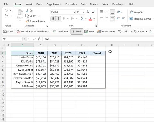Click the Copy command
Screen dimensions: 154x122
tap(30, 16)
